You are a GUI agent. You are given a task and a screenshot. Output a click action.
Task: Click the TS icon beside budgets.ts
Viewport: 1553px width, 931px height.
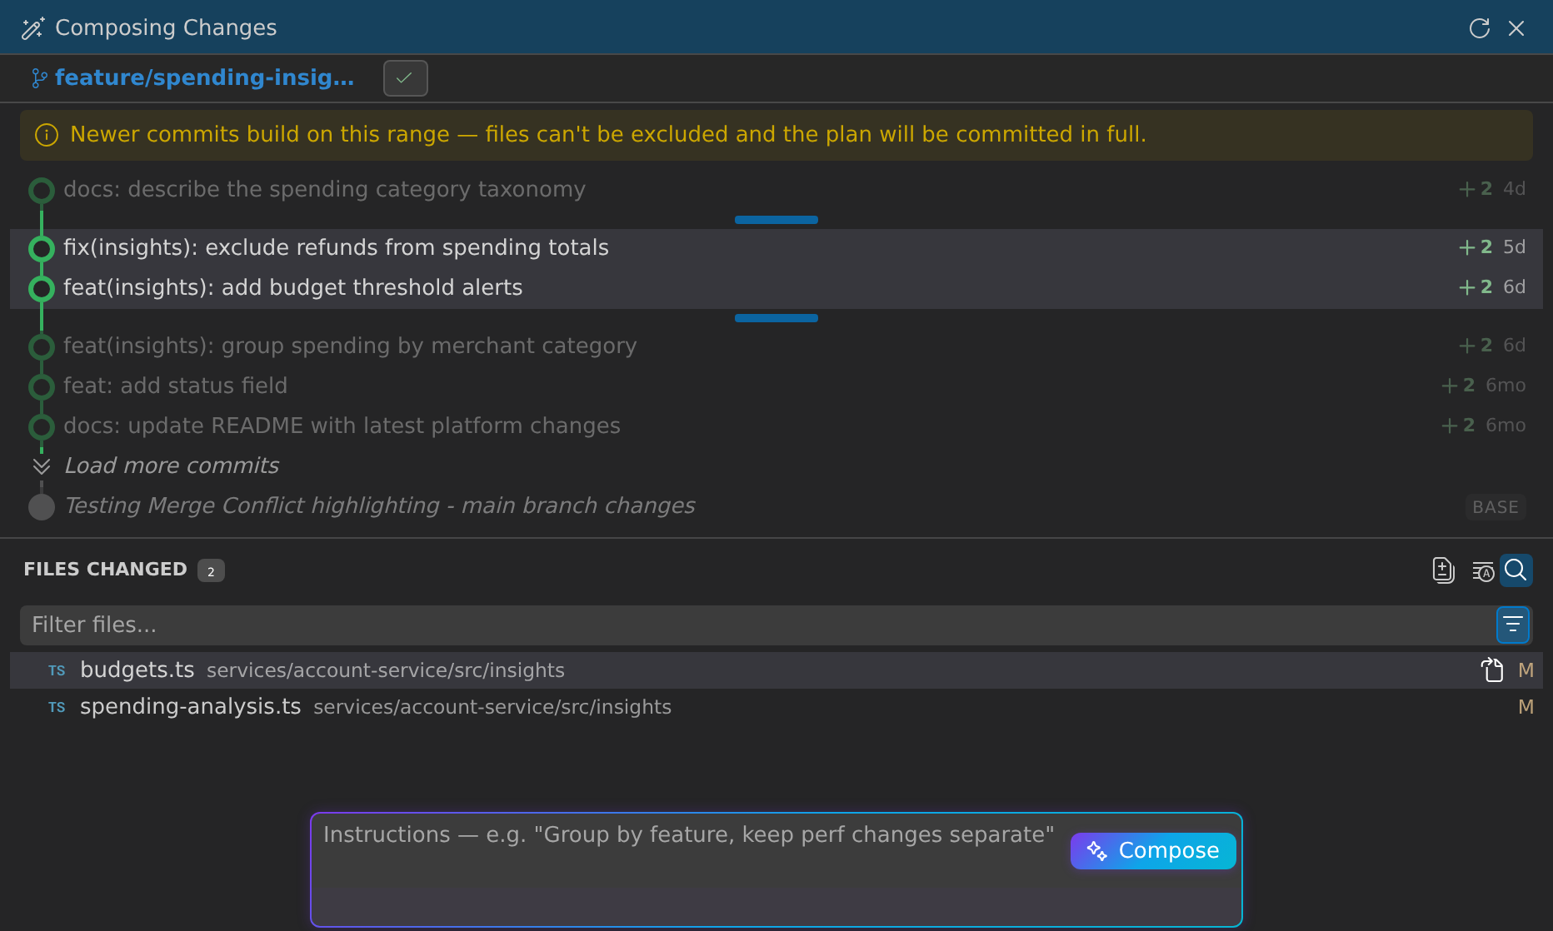(57, 671)
